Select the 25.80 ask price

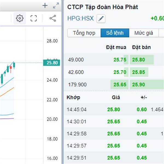point(139,60)
